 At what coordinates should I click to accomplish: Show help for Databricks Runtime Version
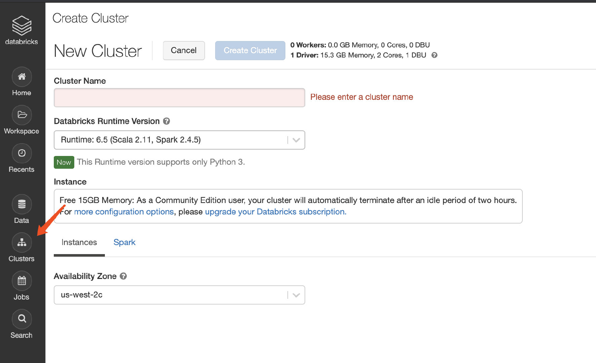pyautogui.click(x=166, y=121)
